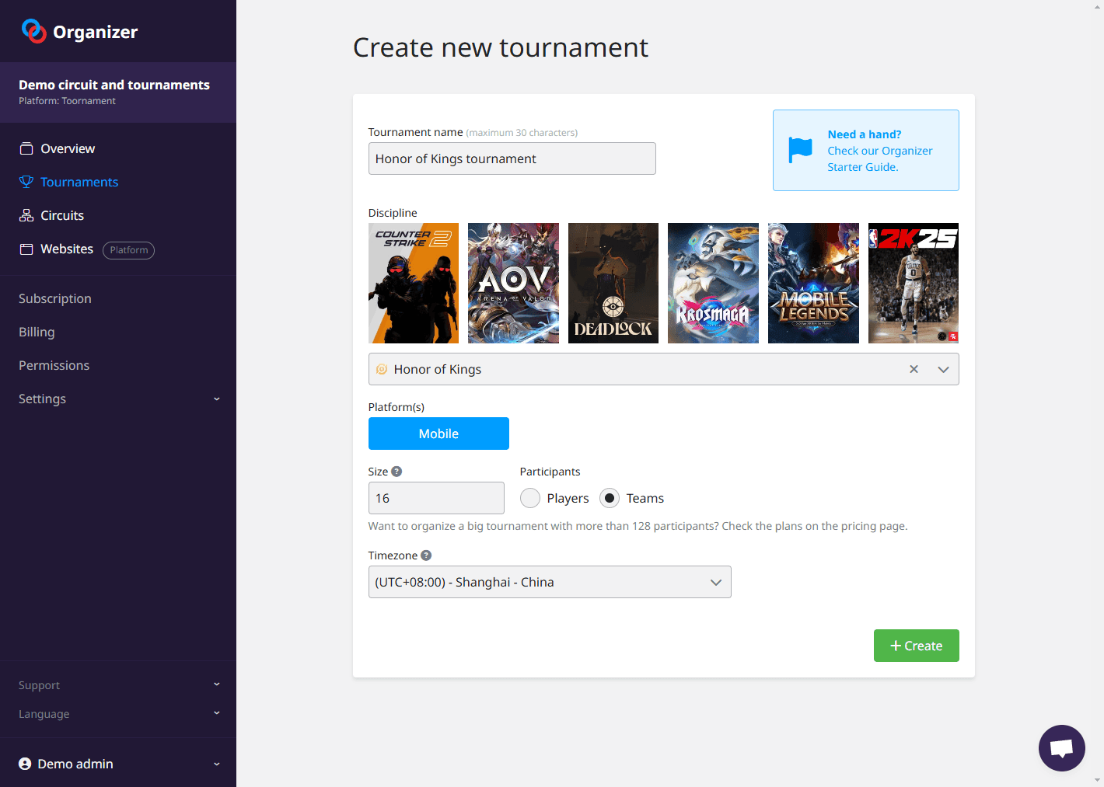Click the Platform badge next to Websites

click(128, 250)
